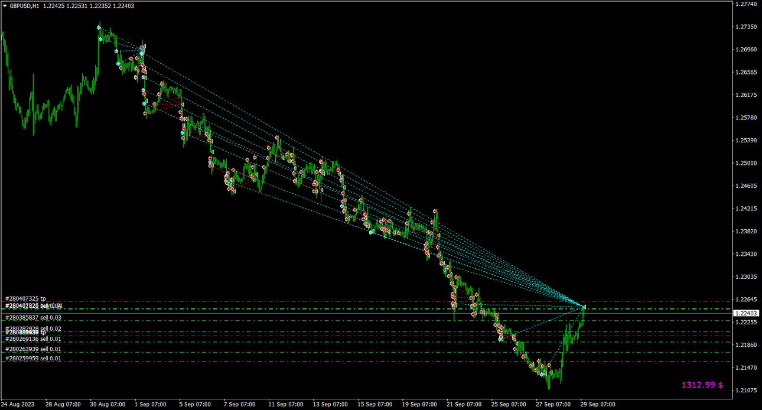This screenshot has height=410, width=762.
Task: Click the 1.25390 price scale label
Action: [x=747, y=141]
